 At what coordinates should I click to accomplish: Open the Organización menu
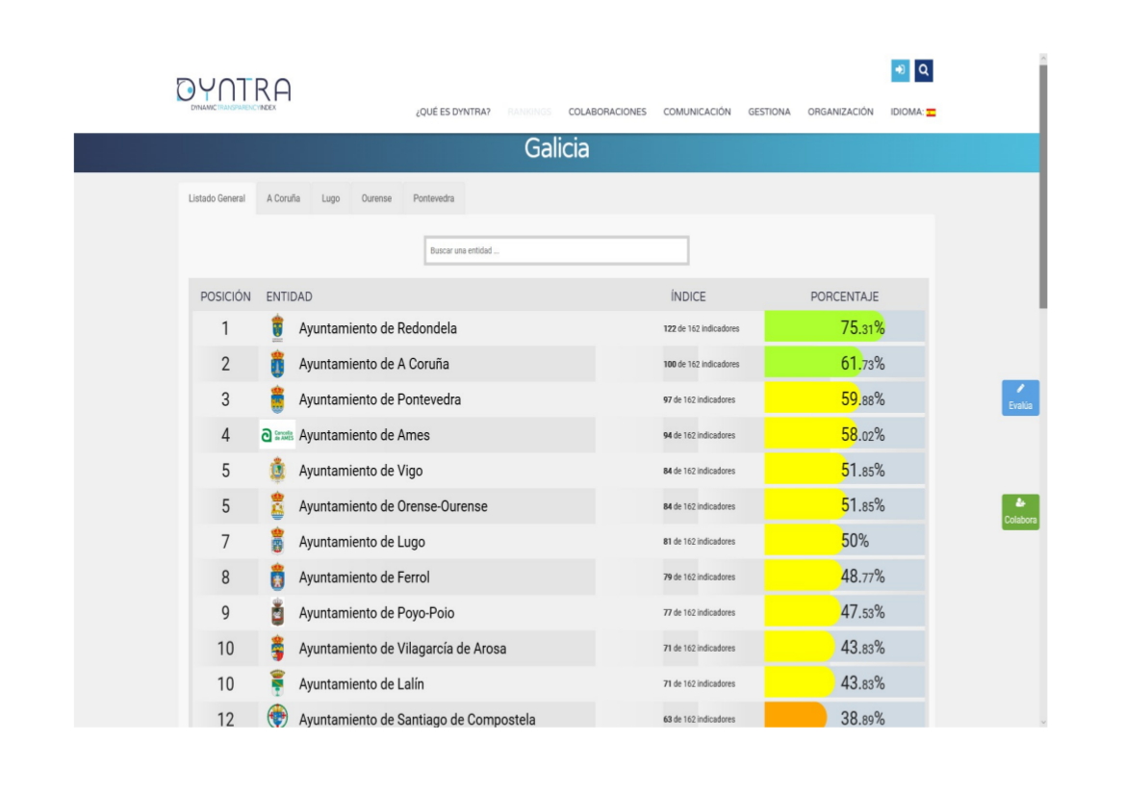coord(840,112)
